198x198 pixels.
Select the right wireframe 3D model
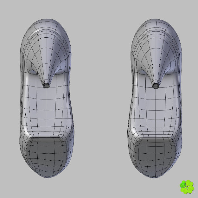point(155,99)
